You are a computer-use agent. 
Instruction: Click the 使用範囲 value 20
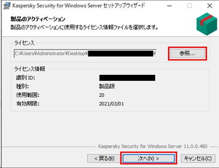click(101, 95)
